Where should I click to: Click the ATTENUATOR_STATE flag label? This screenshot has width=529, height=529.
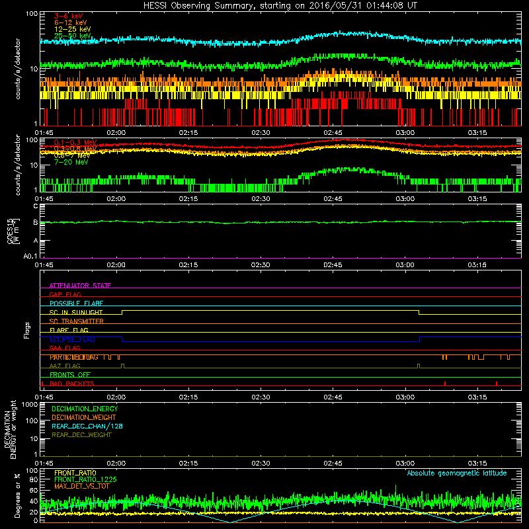[80, 286]
